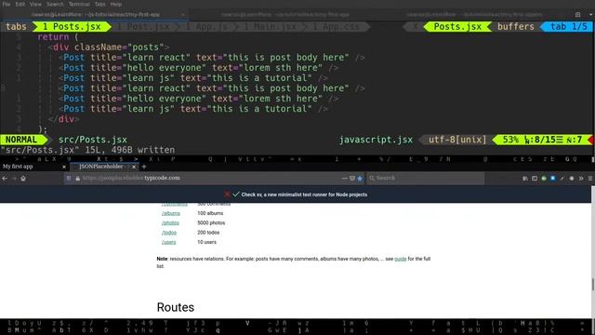Screen dimensions: 595x335
Task: Click the 'buffers' label in tabline
Action: (516, 27)
